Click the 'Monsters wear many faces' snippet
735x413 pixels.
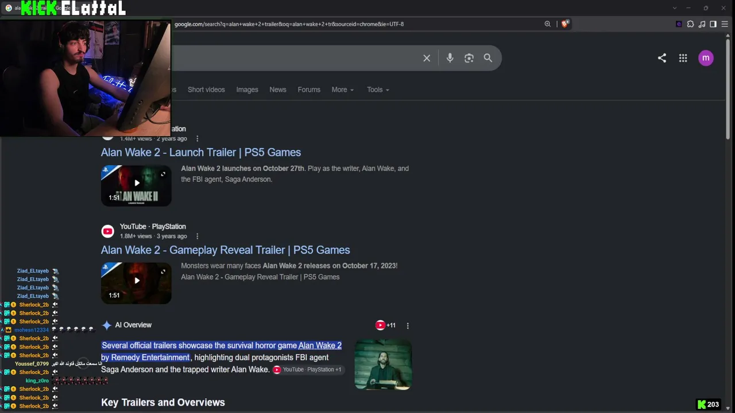click(x=289, y=271)
